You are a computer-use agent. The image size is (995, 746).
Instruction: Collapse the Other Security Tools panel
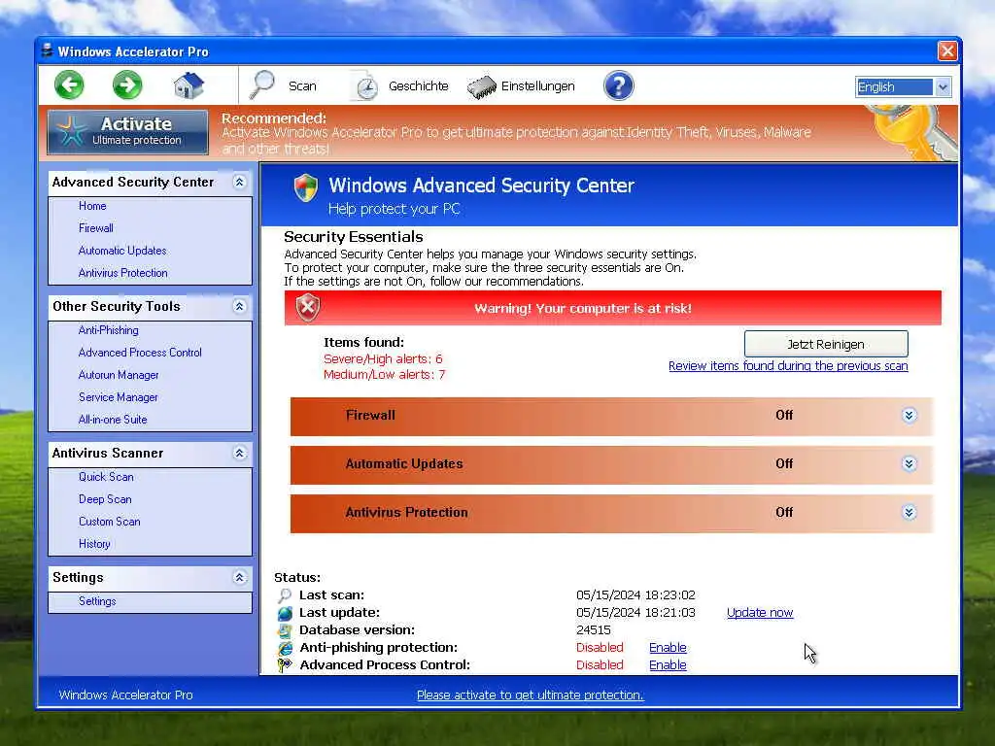click(x=239, y=306)
